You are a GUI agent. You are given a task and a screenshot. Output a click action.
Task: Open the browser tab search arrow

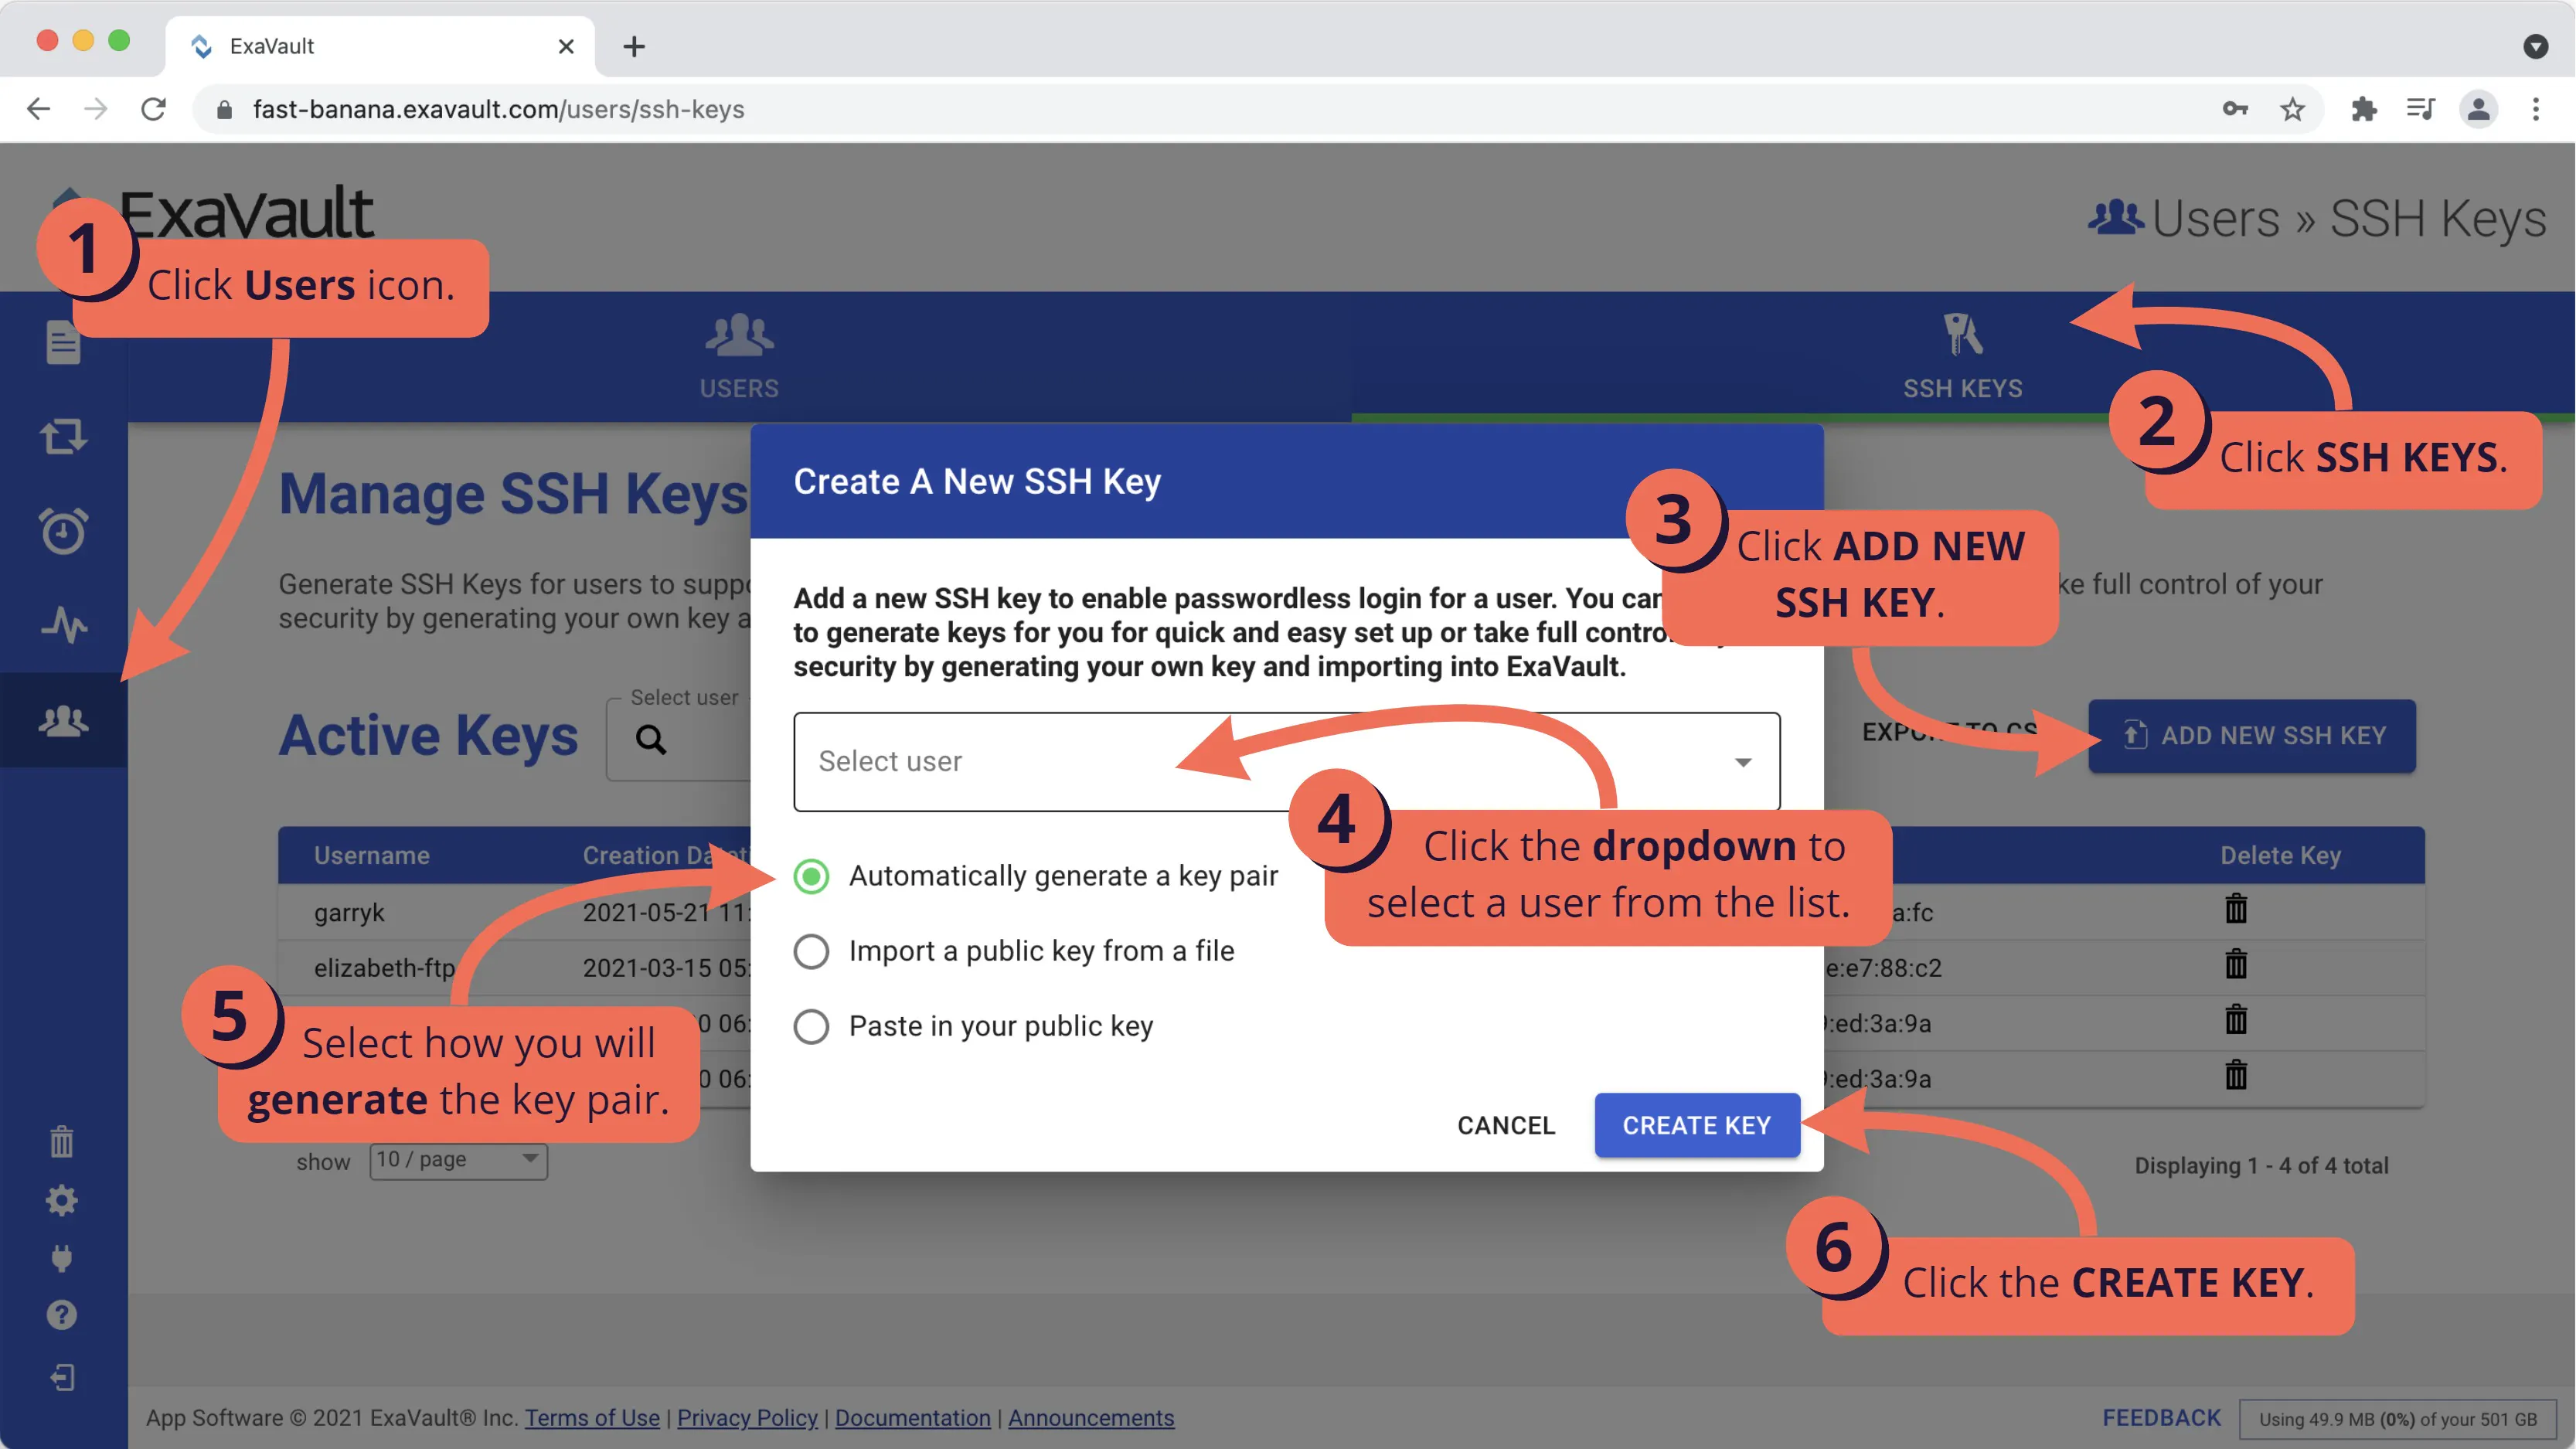coord(2535,46)
